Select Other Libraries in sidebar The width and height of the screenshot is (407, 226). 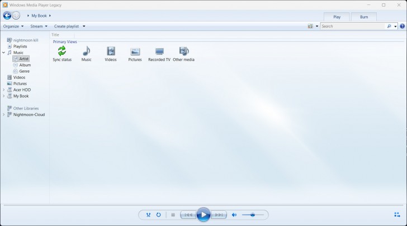click(x=23, y=108)
